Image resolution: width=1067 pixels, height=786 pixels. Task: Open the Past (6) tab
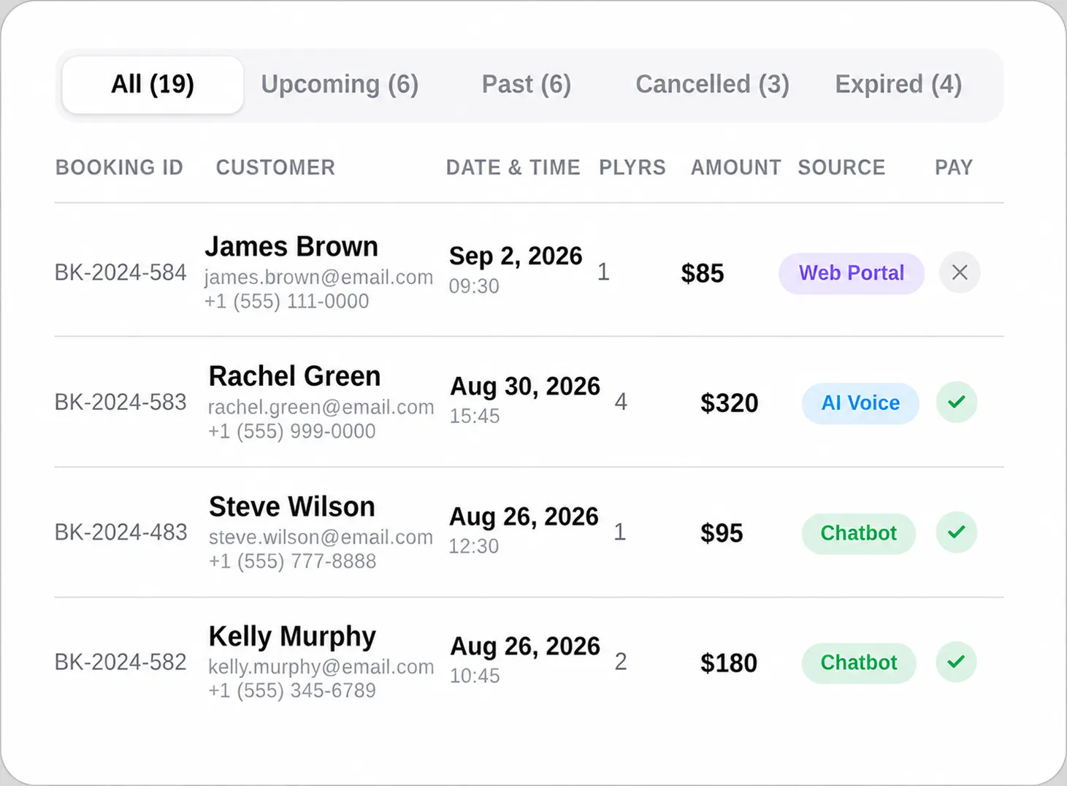coord(527,85)
